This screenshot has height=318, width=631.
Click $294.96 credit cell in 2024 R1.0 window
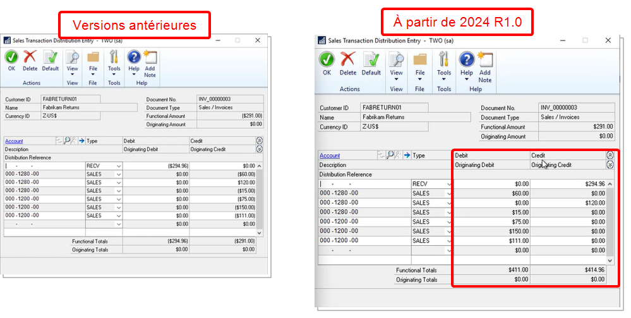point(568,184)
